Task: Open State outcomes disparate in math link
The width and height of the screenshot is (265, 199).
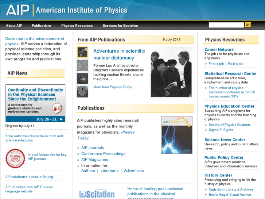Action: pos(34,138)
